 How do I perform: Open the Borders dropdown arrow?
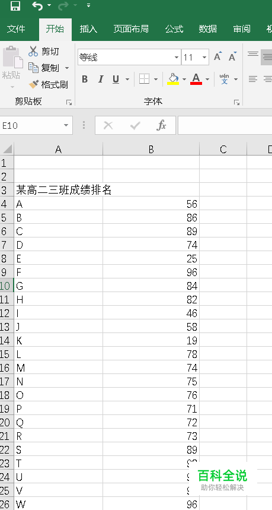pyautogui.click(x=155, y=79)
